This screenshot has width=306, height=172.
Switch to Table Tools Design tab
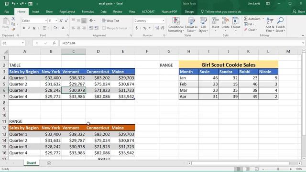click(x=189, y=11)
